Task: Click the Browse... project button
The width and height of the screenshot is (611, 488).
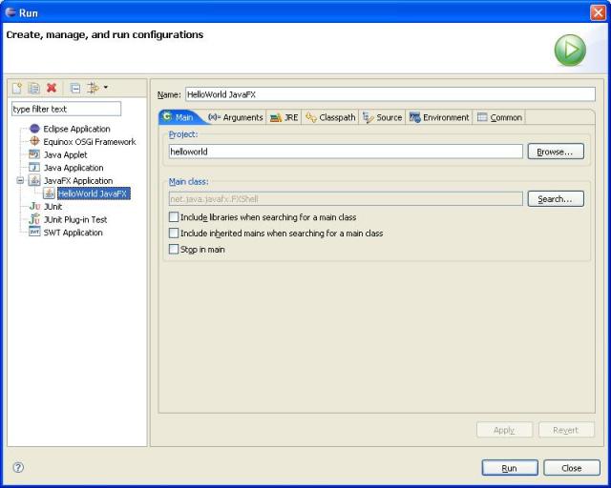Action: point(556,152)
